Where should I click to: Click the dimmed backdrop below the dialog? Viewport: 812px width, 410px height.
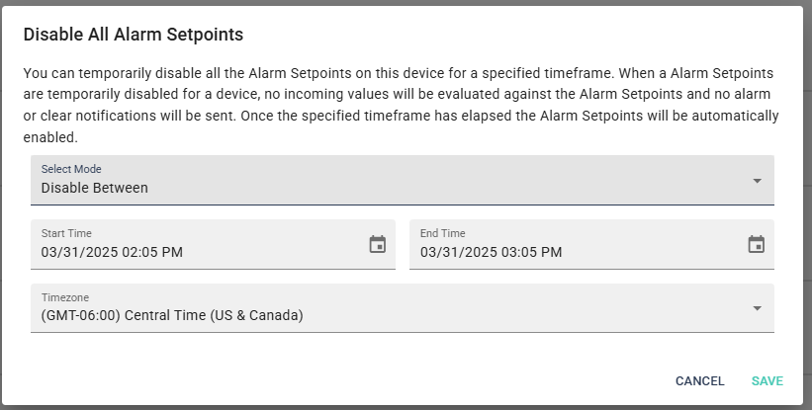click(x=406, y=407)
